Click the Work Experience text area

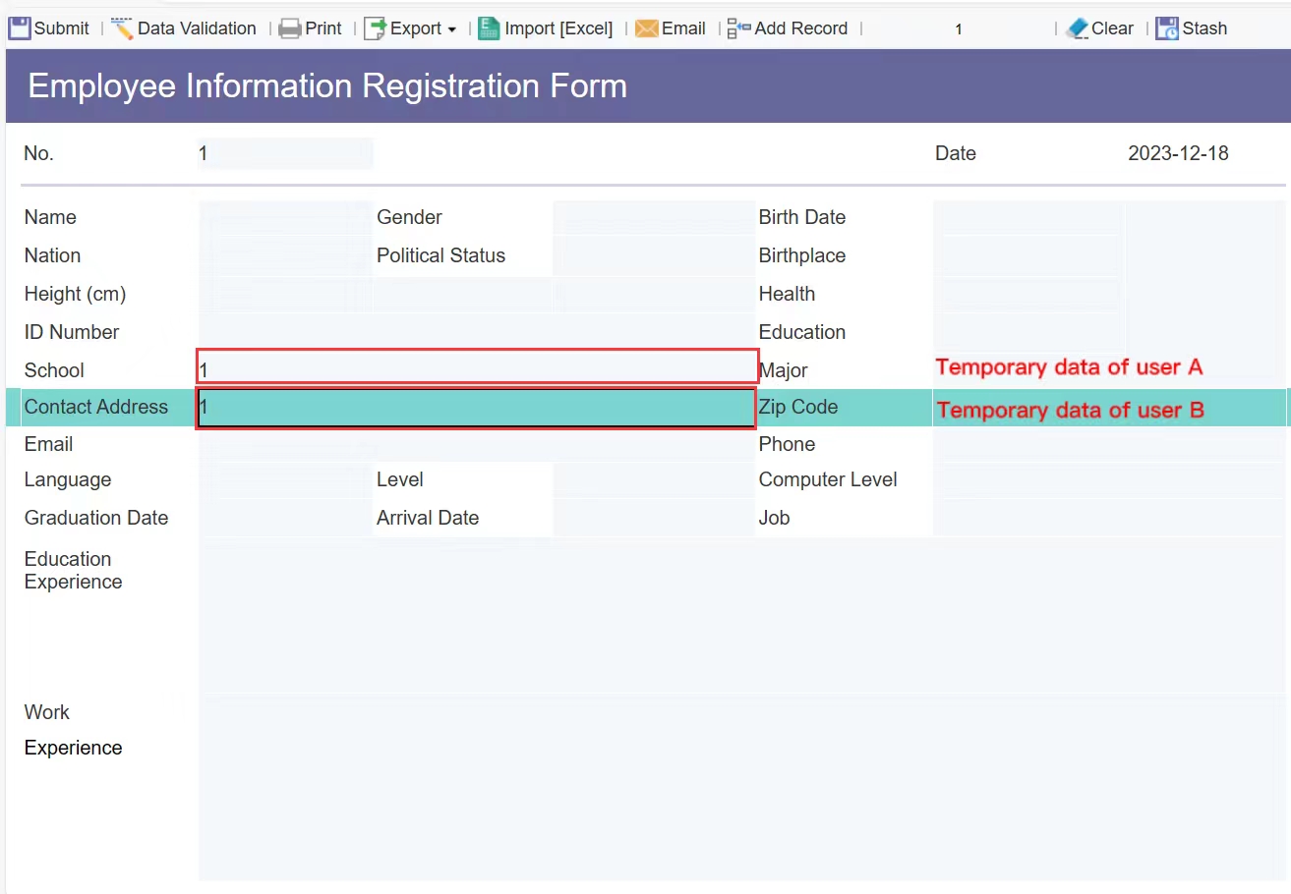pos(741,788)
